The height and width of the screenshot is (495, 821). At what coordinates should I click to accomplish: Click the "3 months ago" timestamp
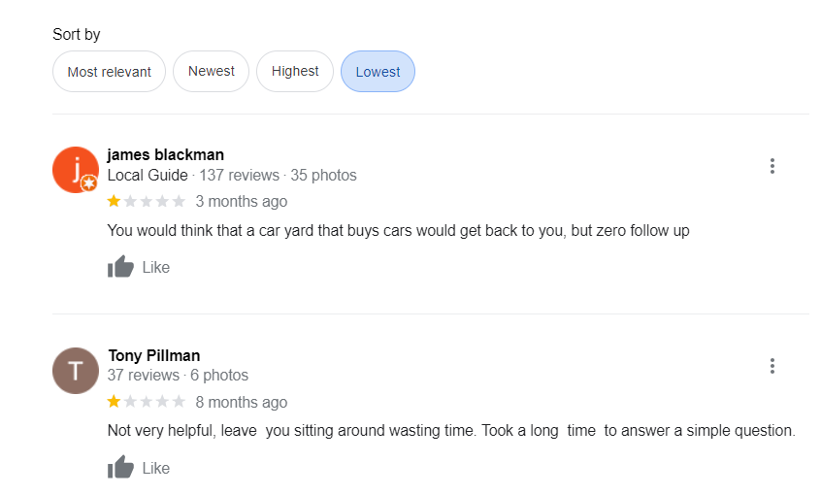point(241,202)
